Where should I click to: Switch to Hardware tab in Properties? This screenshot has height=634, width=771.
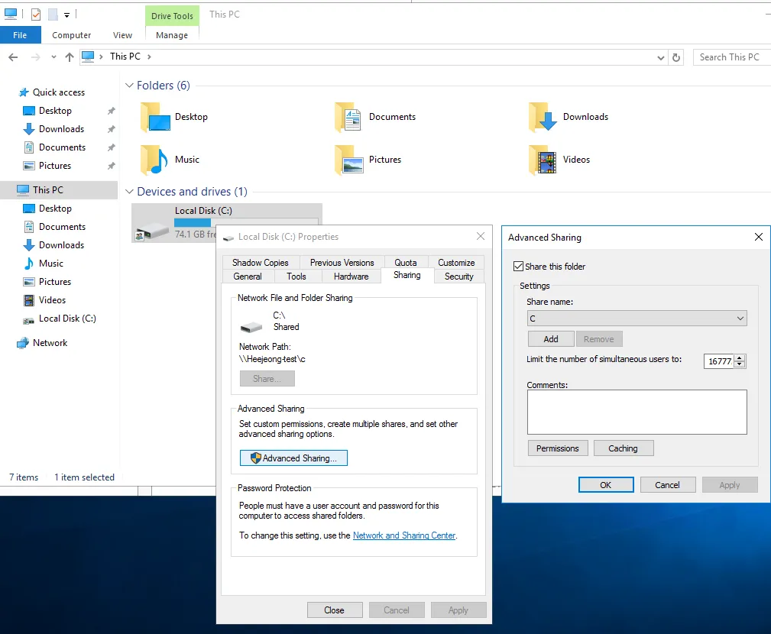point(351,277)
